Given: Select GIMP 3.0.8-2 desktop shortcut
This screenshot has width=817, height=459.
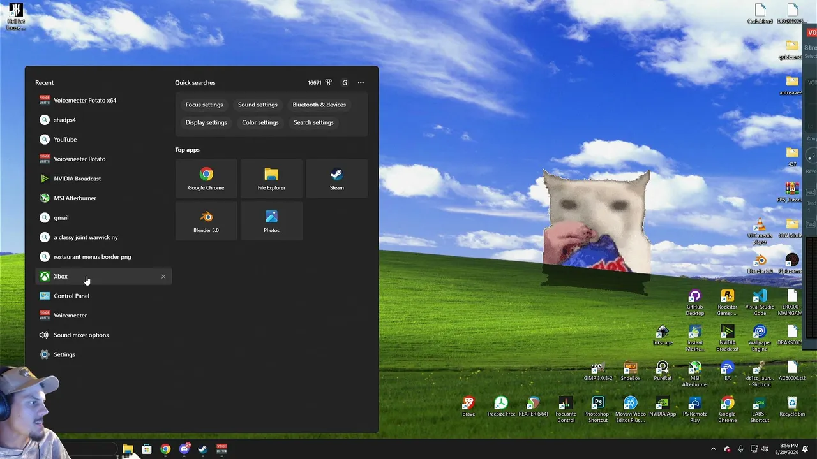Looking at the screenshot, I should [x=598, y=371].
